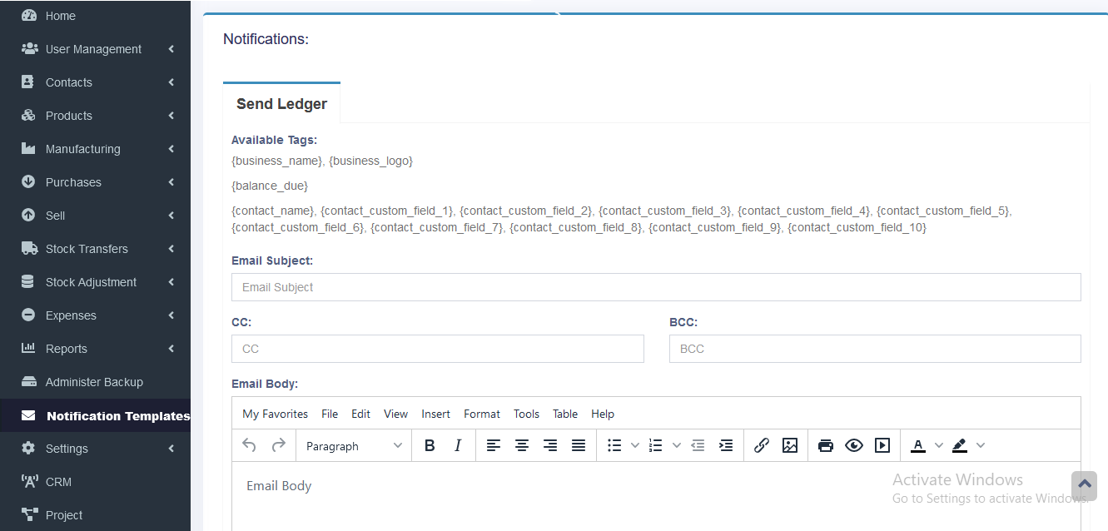Open the CRM sidebar link

pos(58,482)
